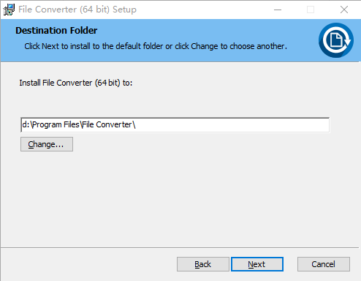Click the round File Converter logo
Viewport: 361px width, 281px height.
pos(336,40)
